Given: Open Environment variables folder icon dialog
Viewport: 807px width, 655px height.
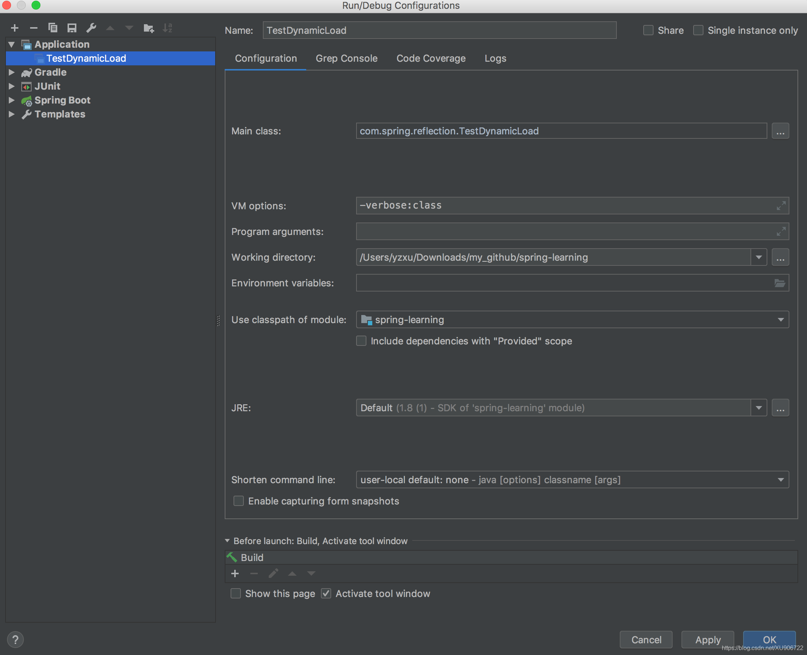Looking at the screenshot, I should click(780, 283).
